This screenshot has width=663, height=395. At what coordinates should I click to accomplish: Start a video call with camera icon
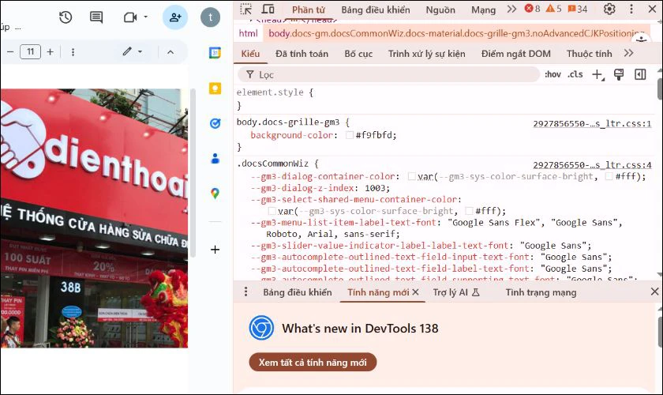(x=129, y=17)
